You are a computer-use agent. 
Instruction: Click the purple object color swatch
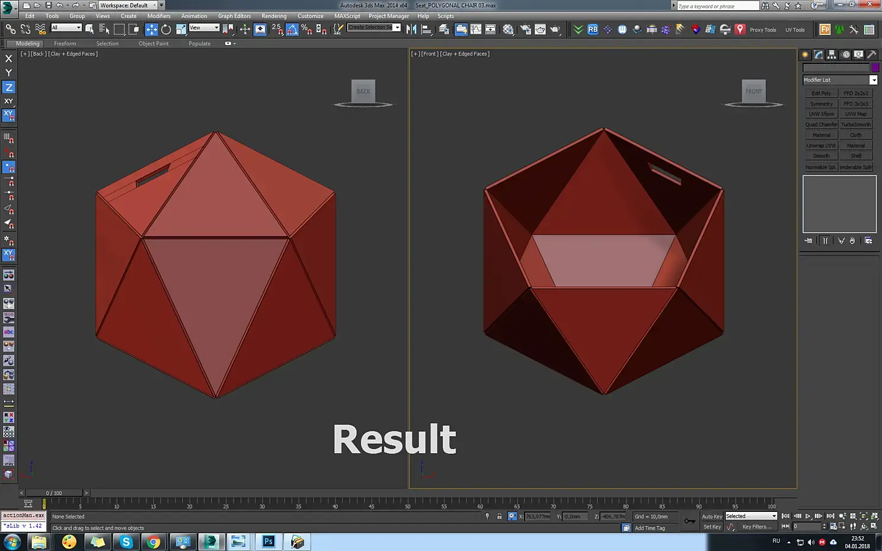coord(875,68)
